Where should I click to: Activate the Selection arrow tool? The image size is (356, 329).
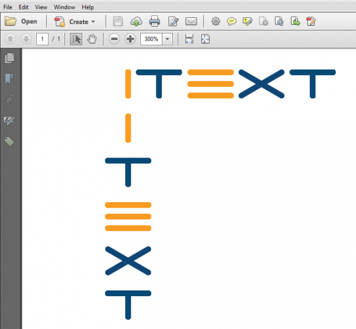pyautogui.click(x=76, y=39)
